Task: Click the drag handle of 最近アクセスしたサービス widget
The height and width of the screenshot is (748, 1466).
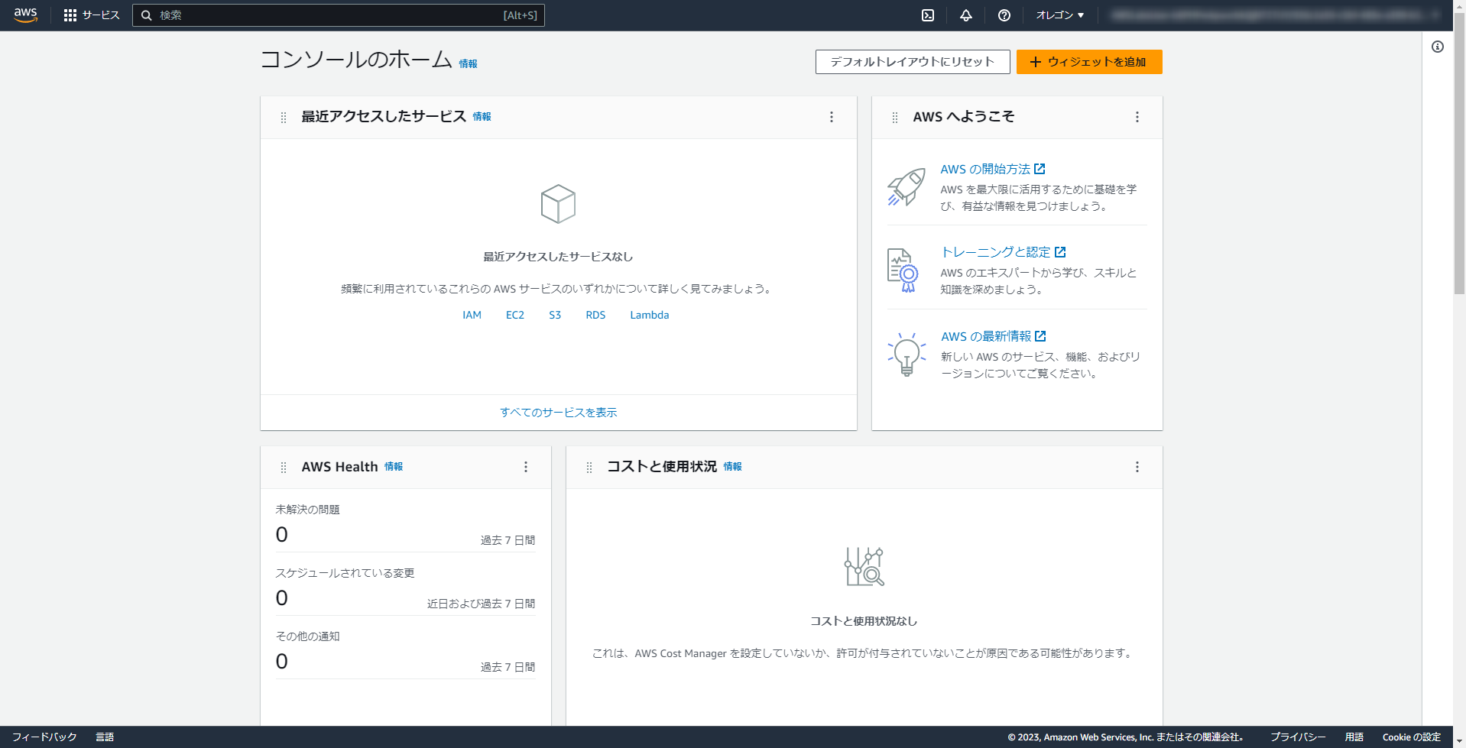Action: click(282, 117)
